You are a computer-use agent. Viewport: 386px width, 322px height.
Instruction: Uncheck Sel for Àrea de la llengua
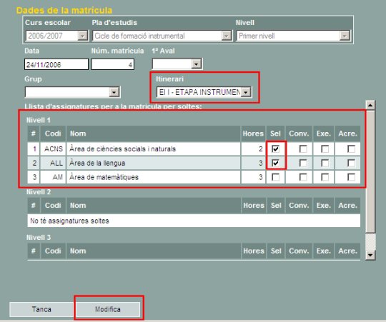[x=275, y=163]
